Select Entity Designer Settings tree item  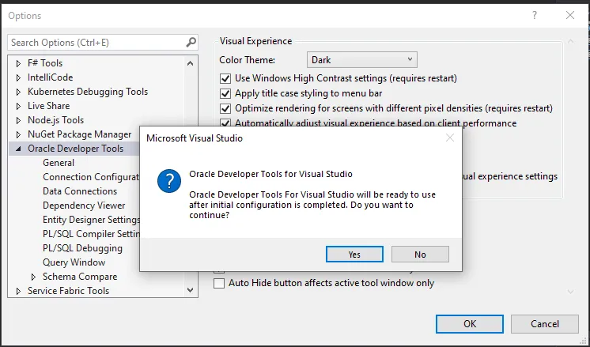coord(91,220)
